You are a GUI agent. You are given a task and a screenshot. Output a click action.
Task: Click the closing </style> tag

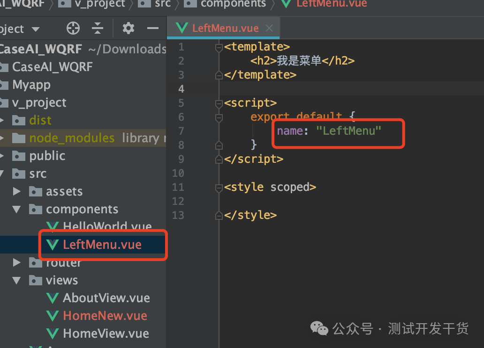point(250,215)
